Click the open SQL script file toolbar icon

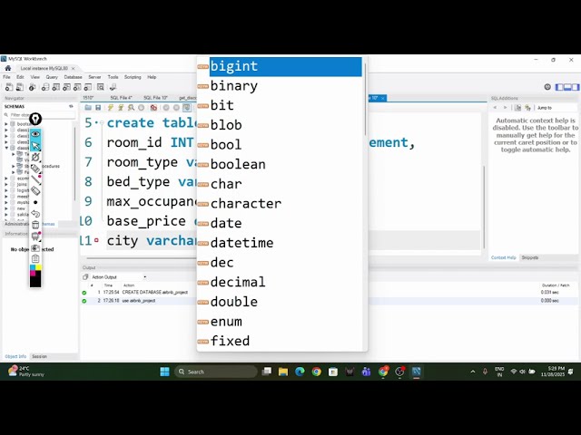coord(20,87)
